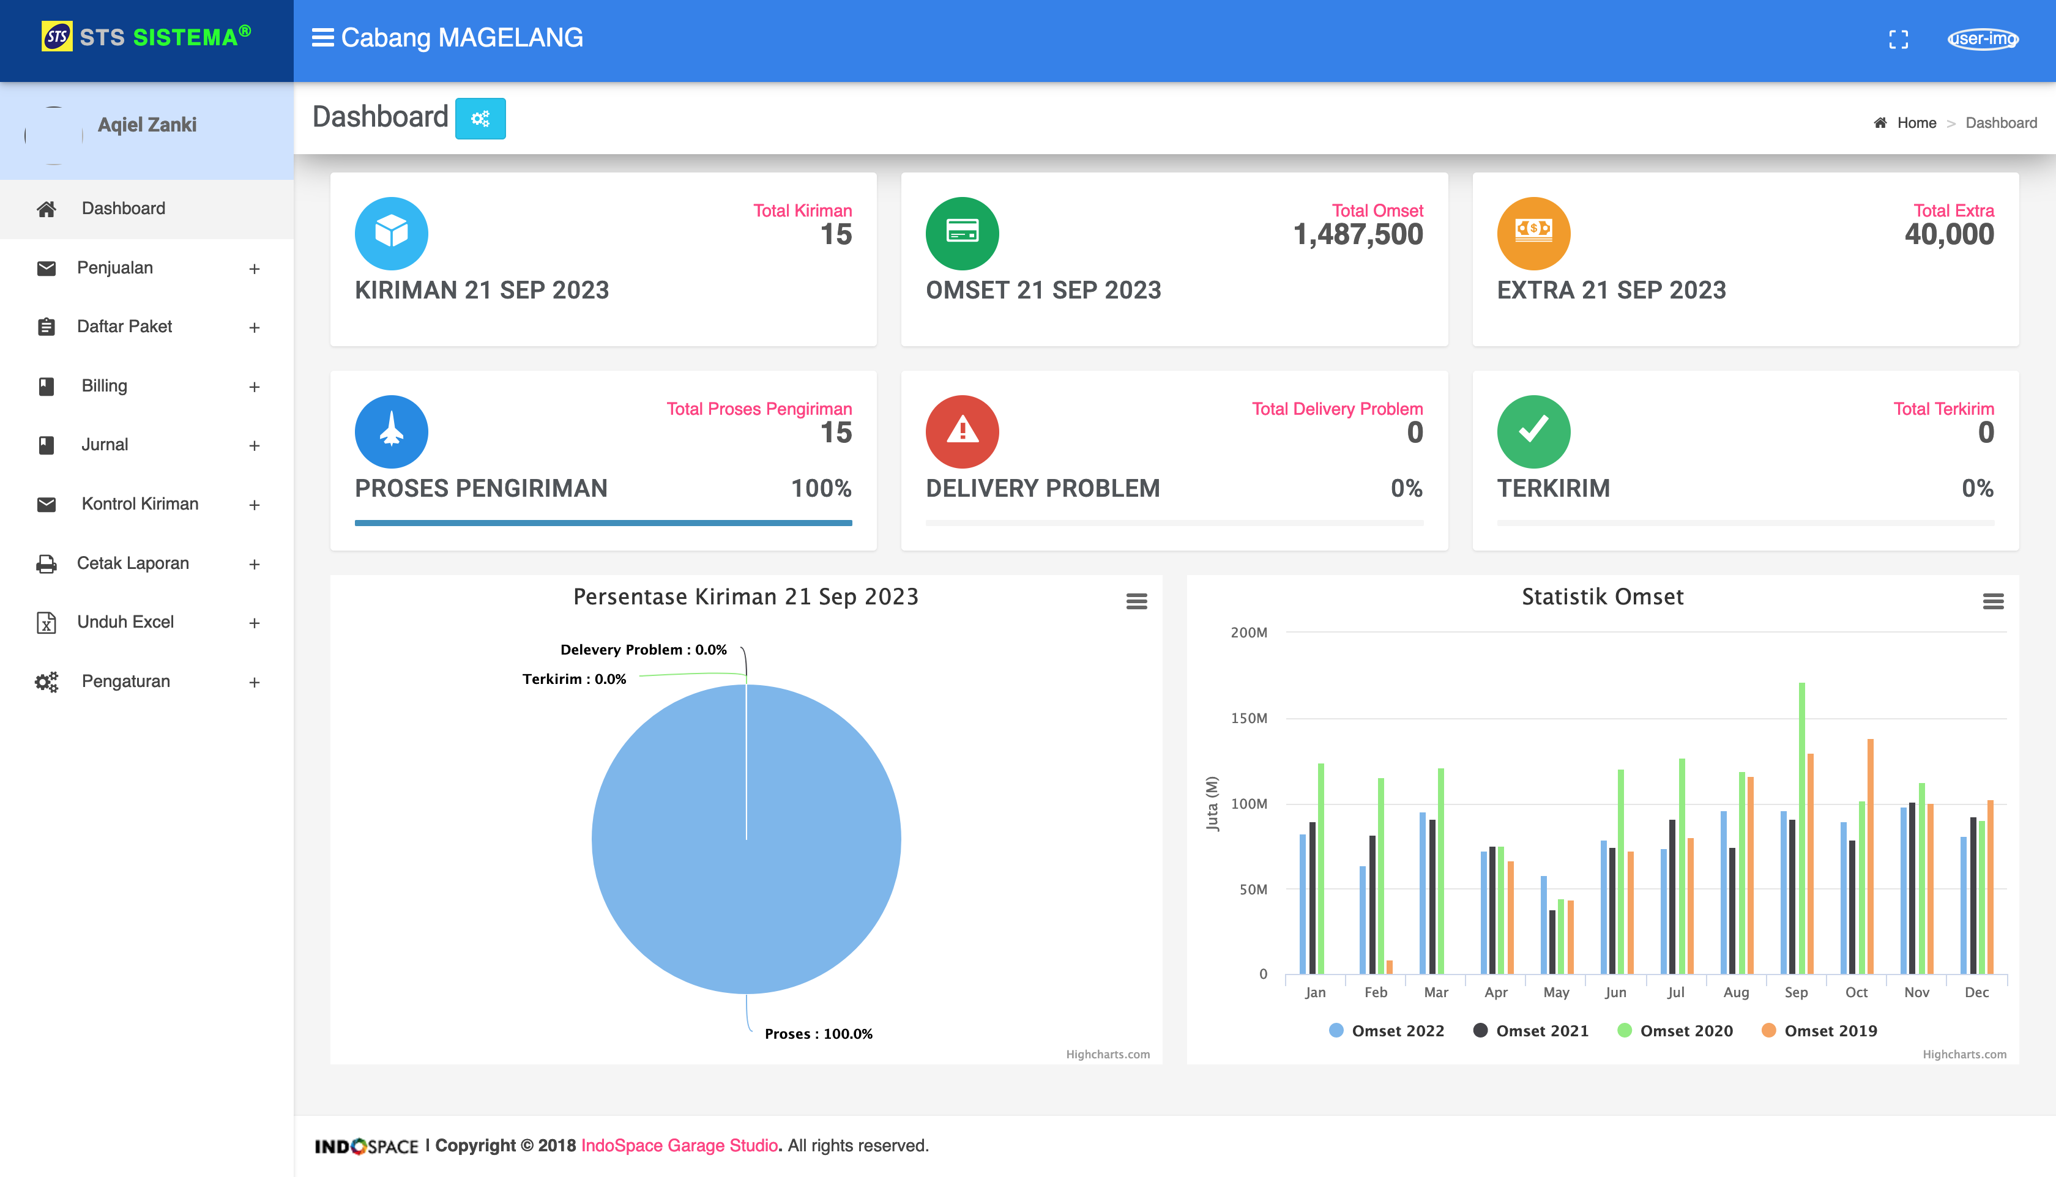Click the Aqiel Zanki user name
The width and height of the screenshot is (2056, 1177).
[147, 125]
